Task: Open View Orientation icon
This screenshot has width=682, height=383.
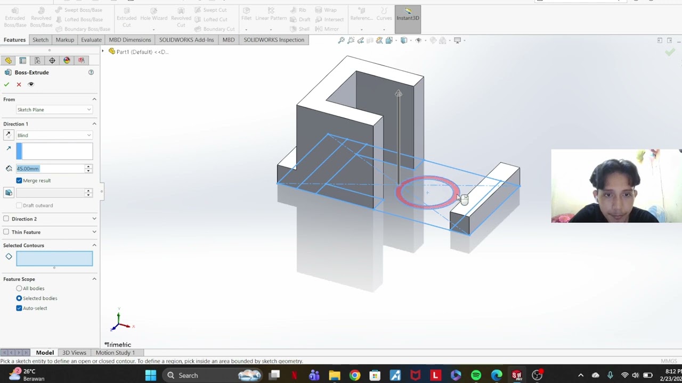Action: coord(389,40)
